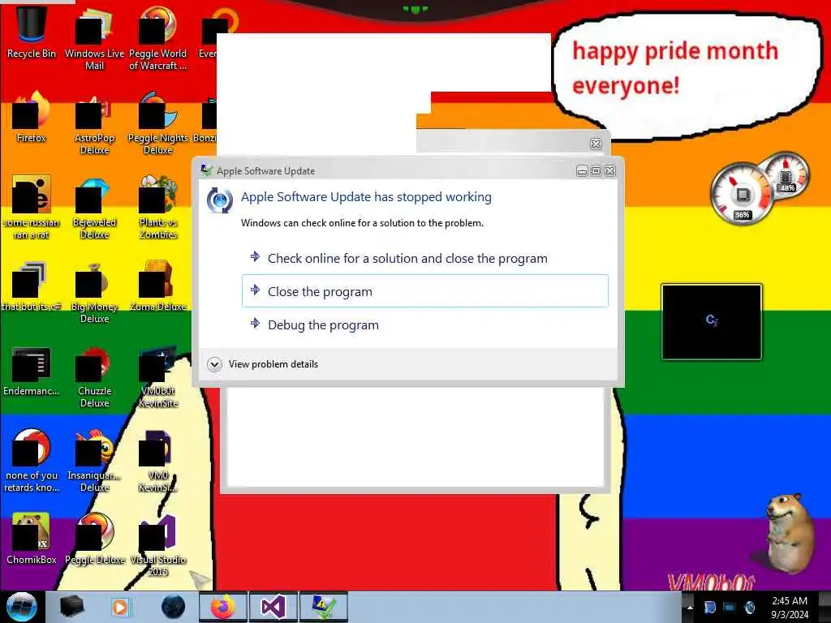Open Insaniquarium Deluxe desktop icon
831x623 pixels.
(94, 461)
